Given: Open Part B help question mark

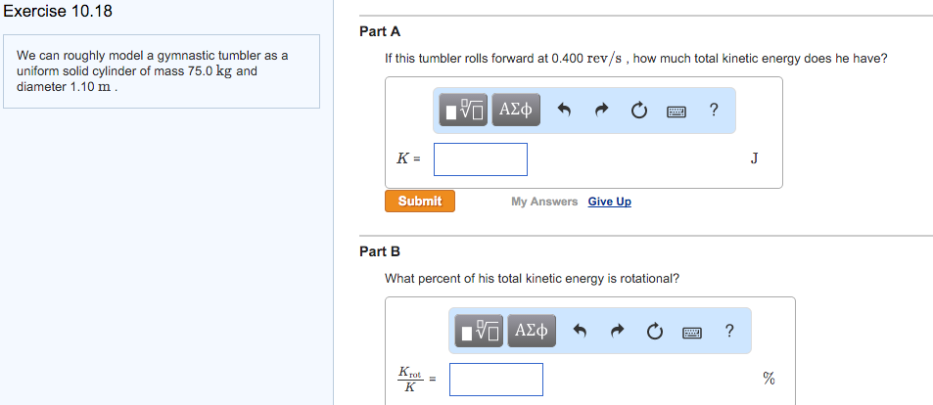Looking at the screenshot, I should (729, 332).
